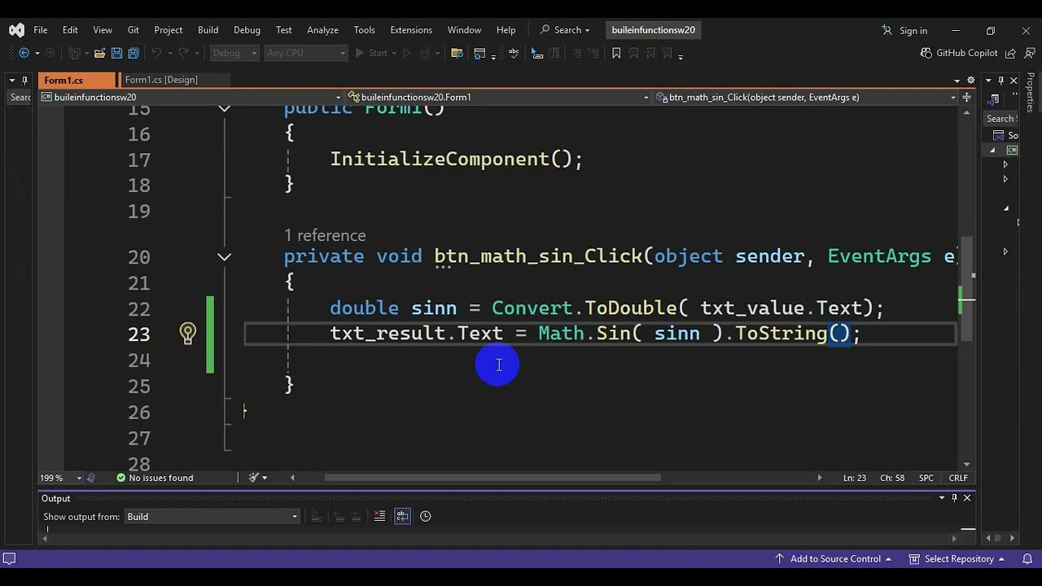Open the Build menu
The height and width of the screenshot is (586, 1042).
coord(208,30)
